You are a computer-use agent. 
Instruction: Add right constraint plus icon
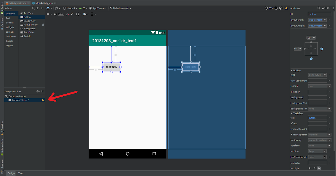point(322,49)
